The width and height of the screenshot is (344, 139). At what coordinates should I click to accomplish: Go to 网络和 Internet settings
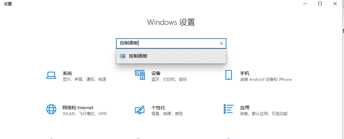coord(78,108)
